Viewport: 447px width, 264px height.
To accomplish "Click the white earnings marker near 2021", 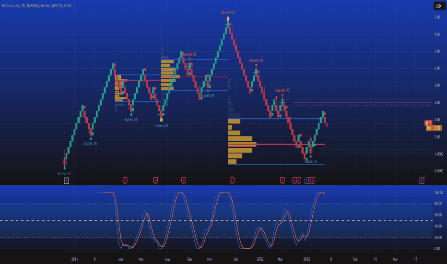I will pyautogui.click(x=66, y=180).
